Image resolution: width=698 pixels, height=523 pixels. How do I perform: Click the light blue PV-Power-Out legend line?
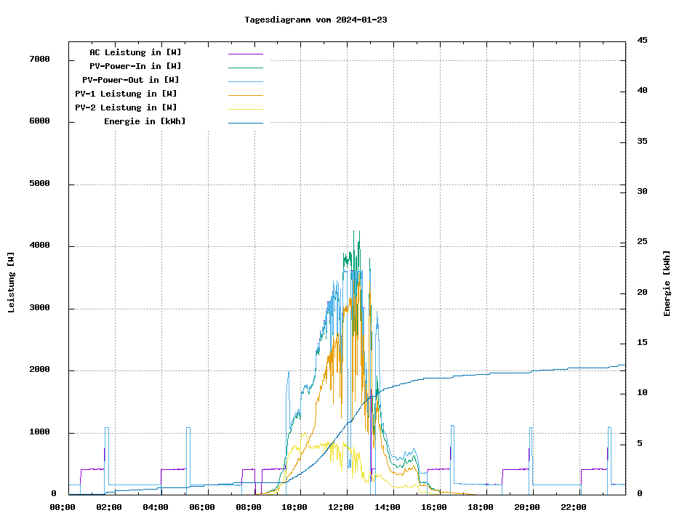(x=245, y=81)
